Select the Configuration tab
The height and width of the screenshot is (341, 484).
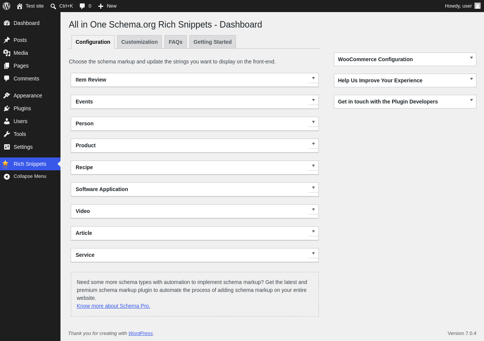click(93, 42)
